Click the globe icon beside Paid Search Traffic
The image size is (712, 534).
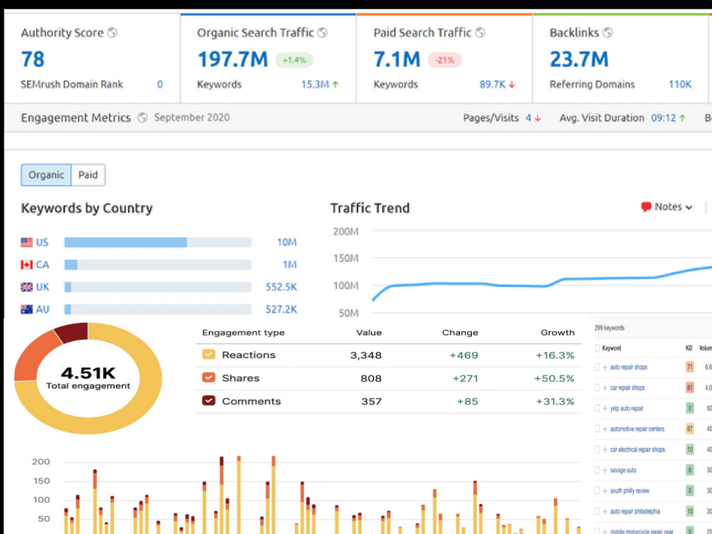pos(480,33)
